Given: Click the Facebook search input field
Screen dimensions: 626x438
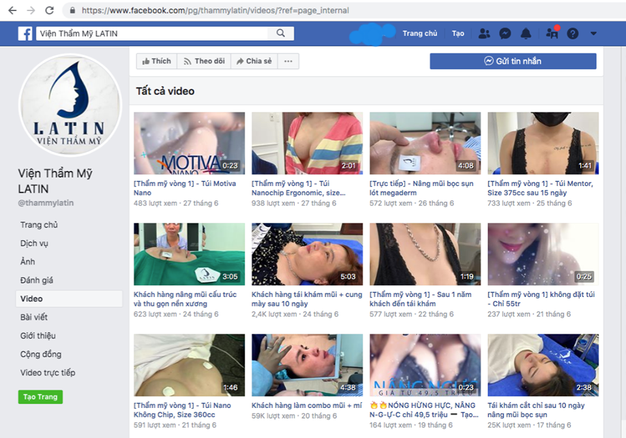Looking at the screenshot, I should 153,33.
